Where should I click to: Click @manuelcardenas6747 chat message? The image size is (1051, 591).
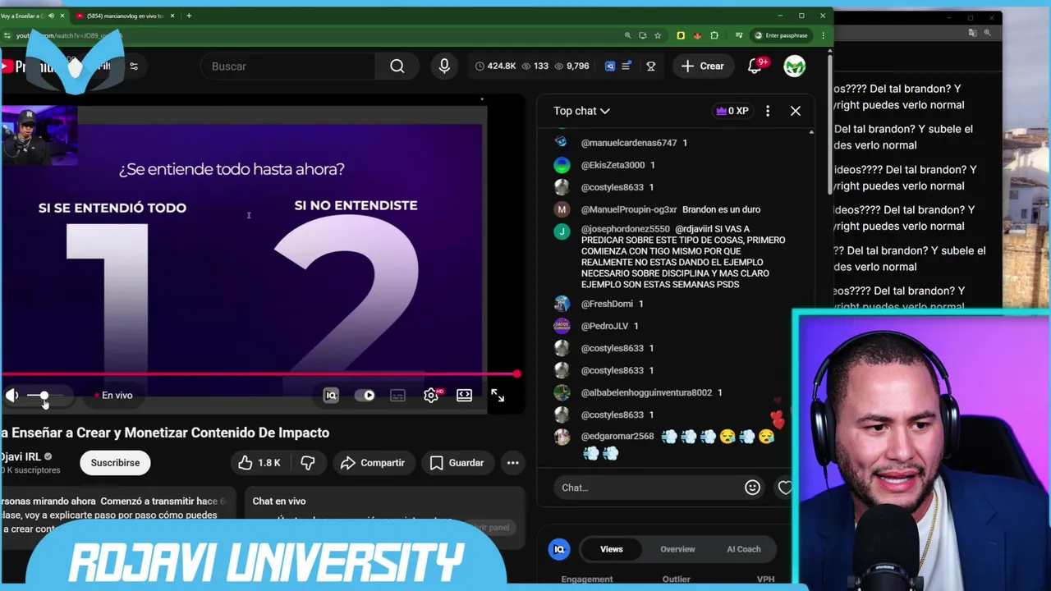tap(634, 143)
